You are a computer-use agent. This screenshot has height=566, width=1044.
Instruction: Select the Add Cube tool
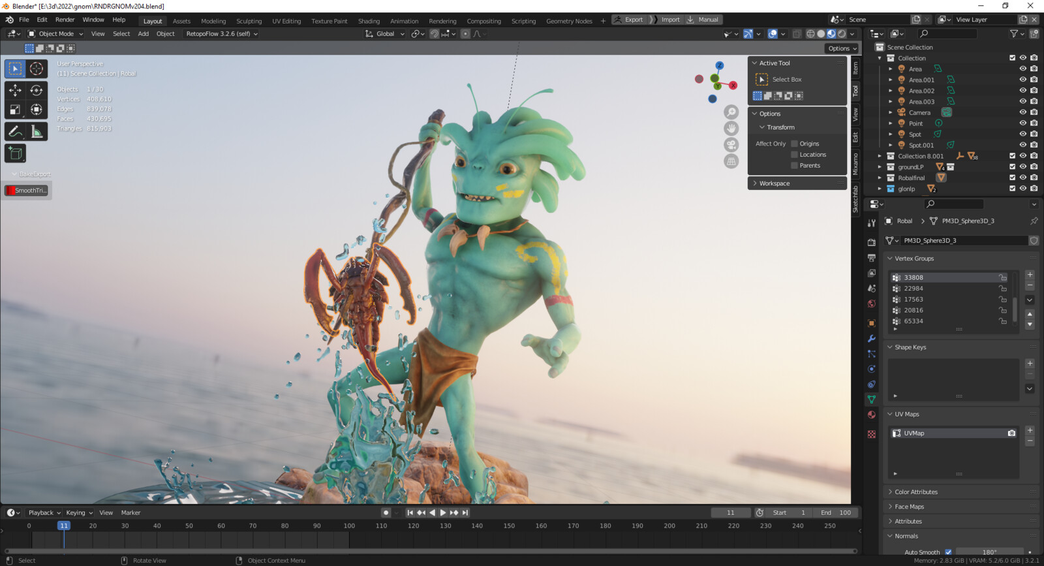pyautogui.click(x=15, y=153)
